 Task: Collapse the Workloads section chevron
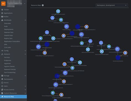25,20
